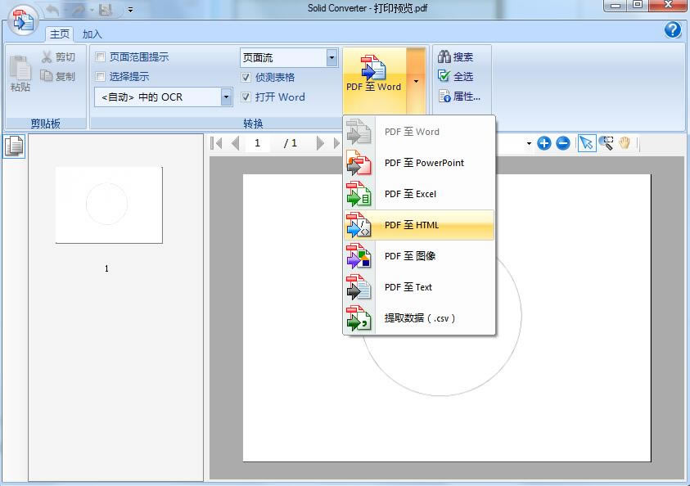Select PDF 至 图像 menu item
This screenshot has width=690, height=486.
[419, 256]
